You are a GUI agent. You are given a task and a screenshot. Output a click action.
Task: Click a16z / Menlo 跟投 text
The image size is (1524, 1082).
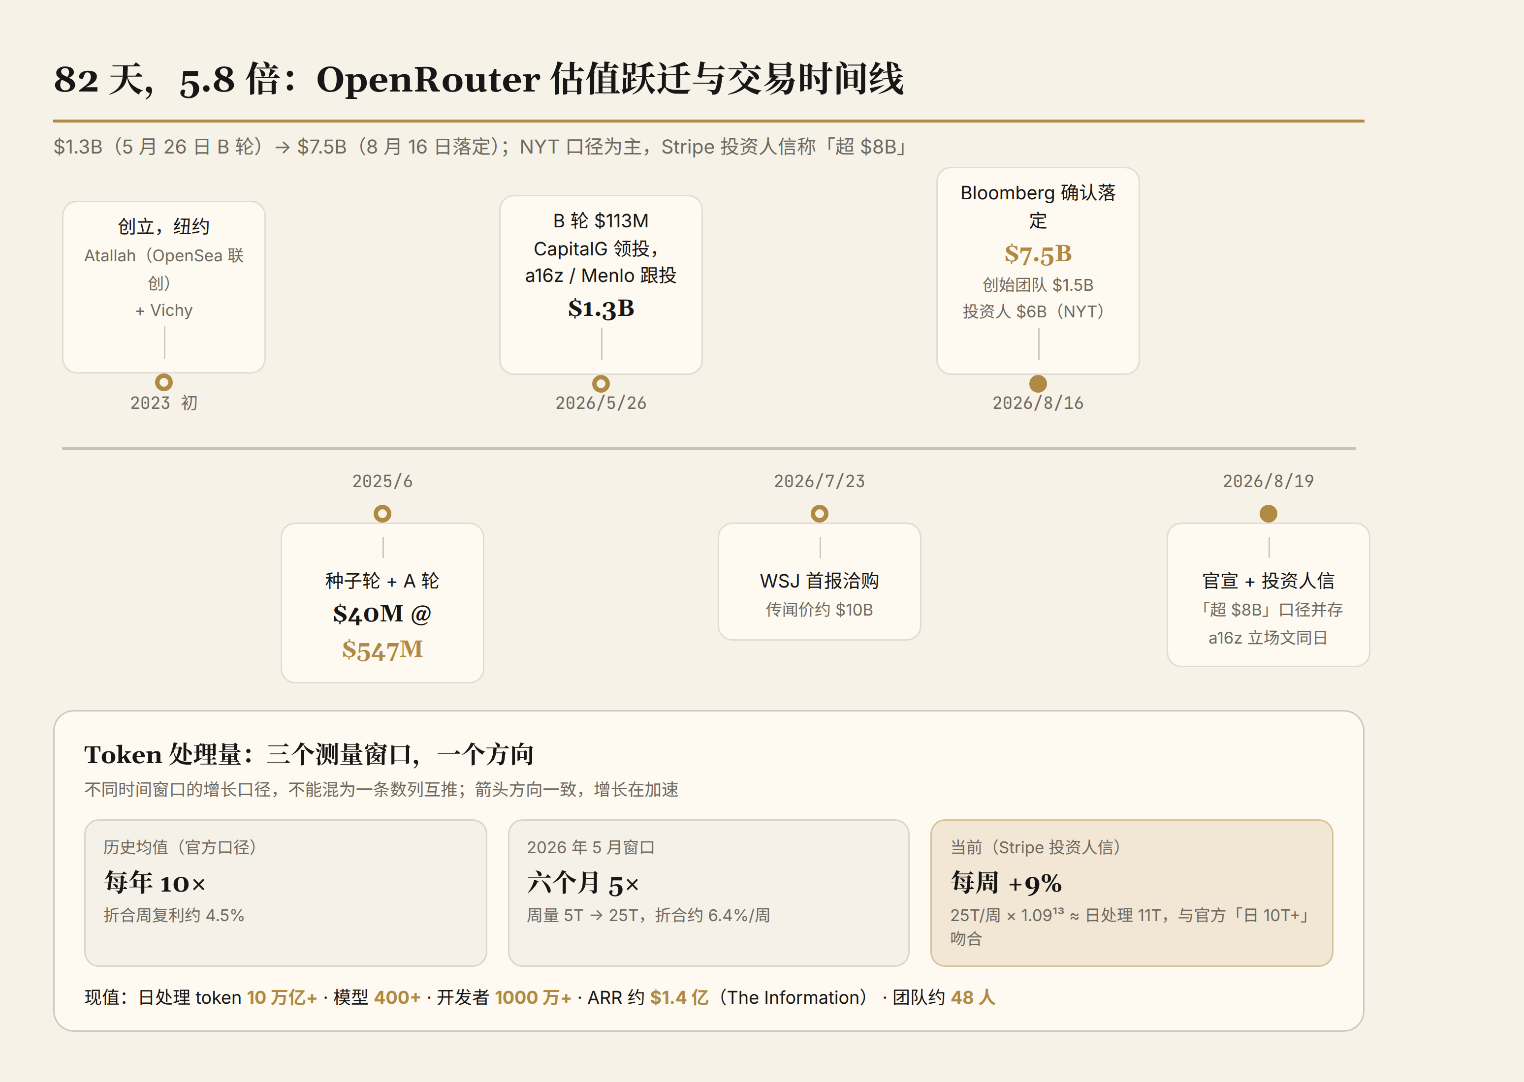[601, 276]
